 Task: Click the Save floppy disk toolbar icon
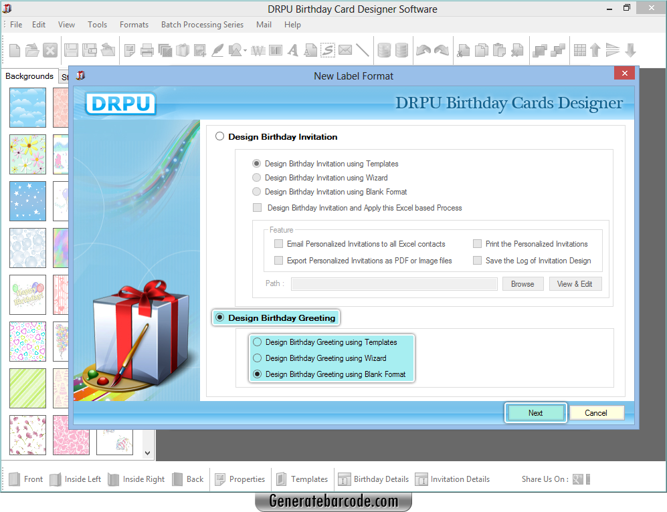(71, 51)
